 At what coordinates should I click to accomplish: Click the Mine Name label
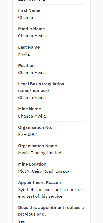click(30, 109)
